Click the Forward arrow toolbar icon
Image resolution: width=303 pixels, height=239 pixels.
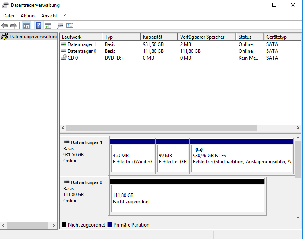click(x=14, y=25)
